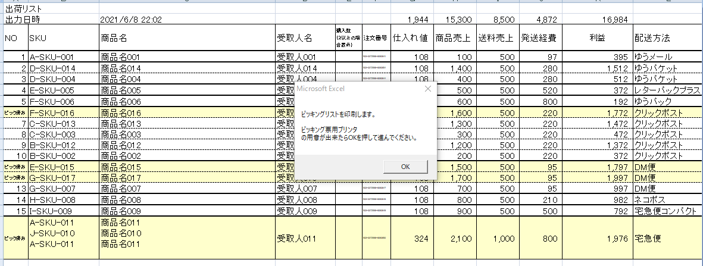This screenshot has width=703, height=266.
Task: Select the 2021/6/8 22:02 date cell
Action: (131, 20)
